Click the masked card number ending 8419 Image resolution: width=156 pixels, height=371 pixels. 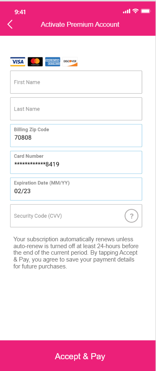[37, 164]
